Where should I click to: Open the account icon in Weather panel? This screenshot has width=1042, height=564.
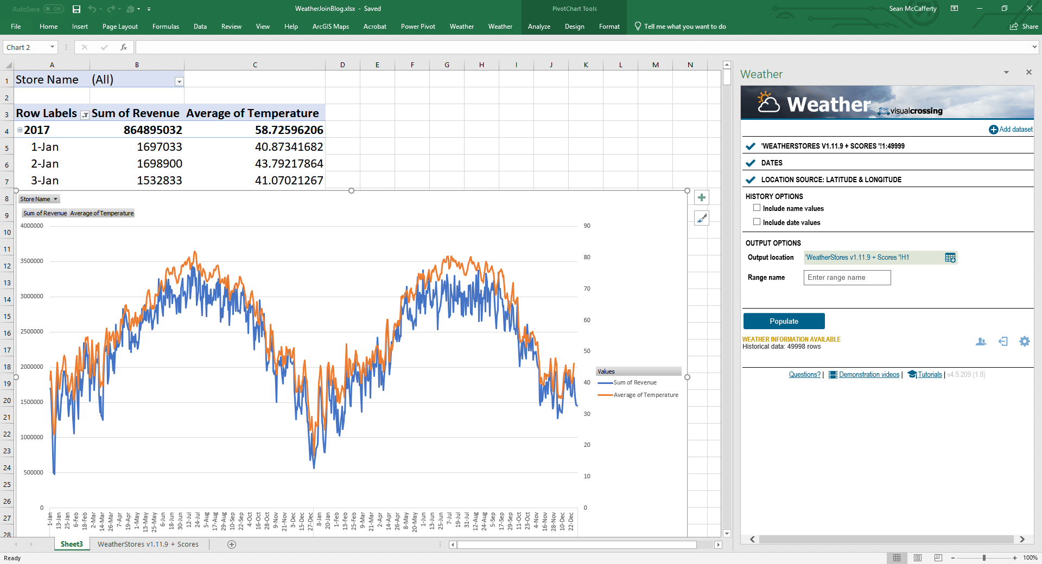(x=981, y=342)
